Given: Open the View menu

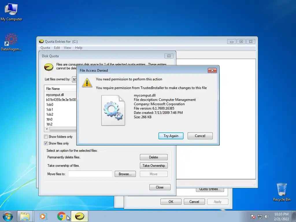Looking at the screenshot, I should [67, 48].
